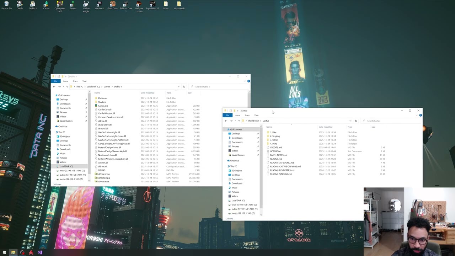Refresh the Cactus folder view
Viewport: 455px width, 256px height.
pos(356,121)
